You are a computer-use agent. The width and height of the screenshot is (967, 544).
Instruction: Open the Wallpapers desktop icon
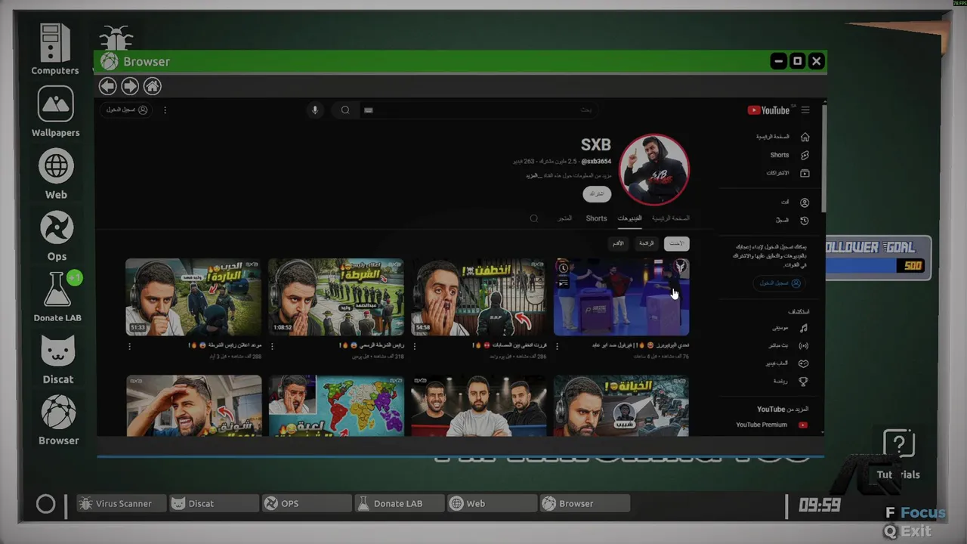55,111
